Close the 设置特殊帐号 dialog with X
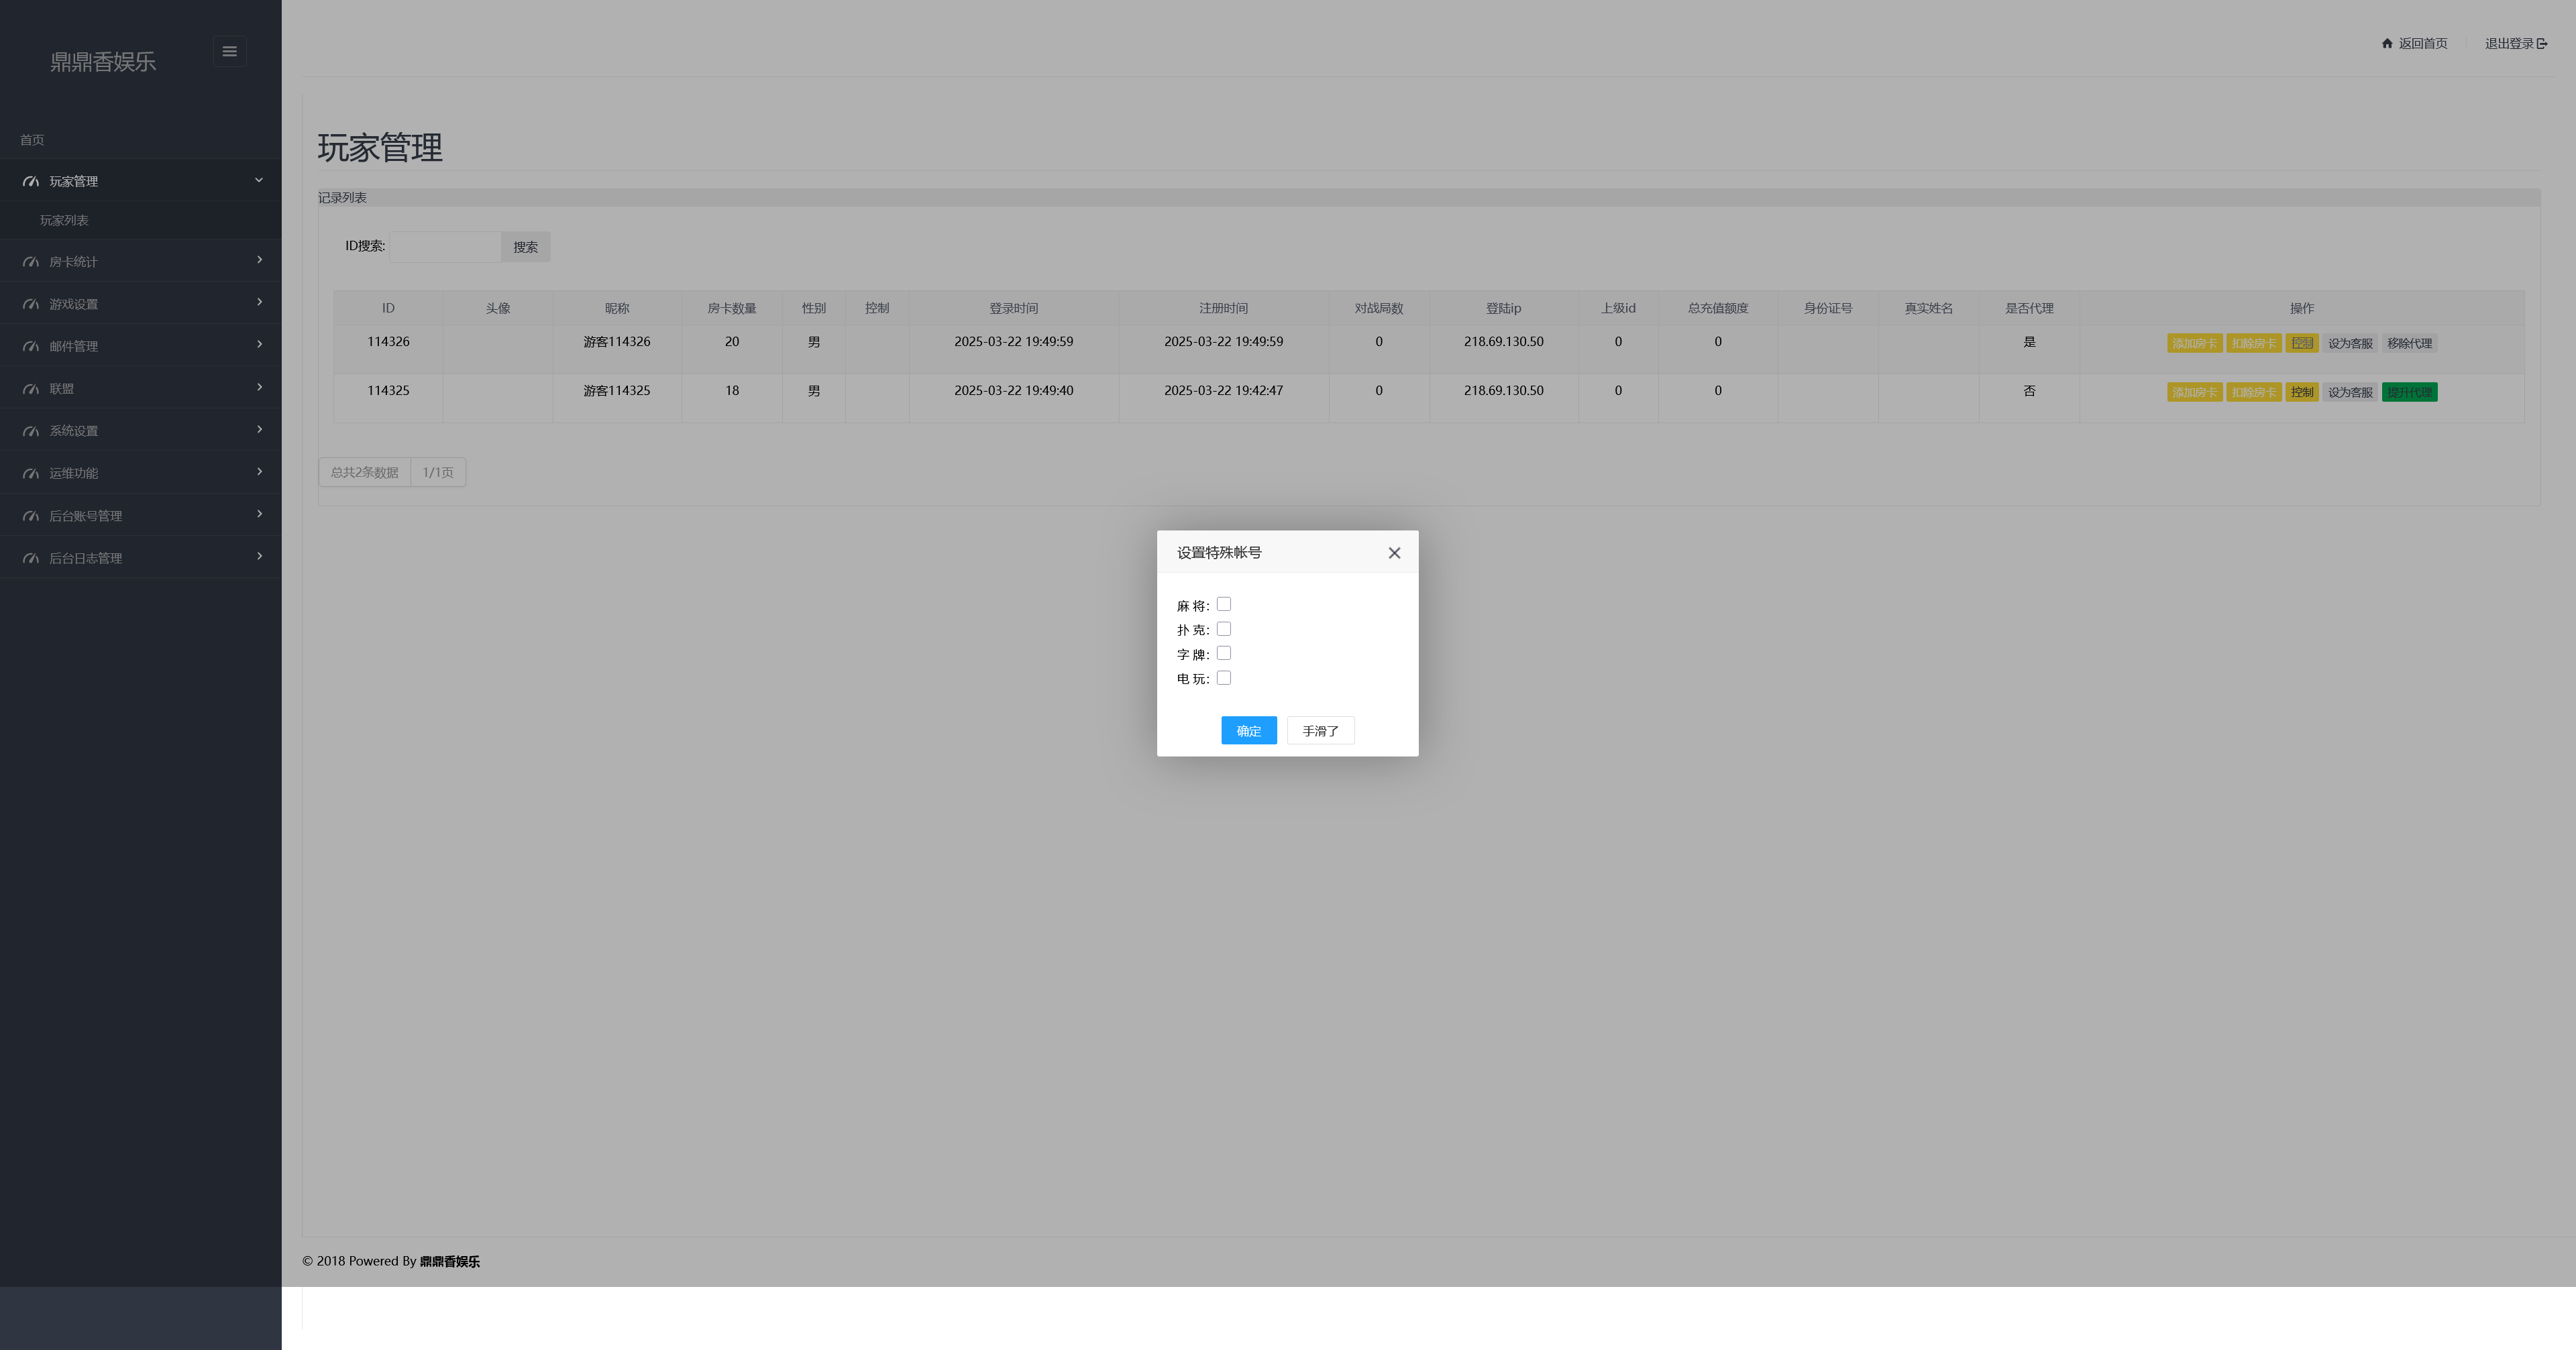The image size is (2576, 1350). 1394,553
